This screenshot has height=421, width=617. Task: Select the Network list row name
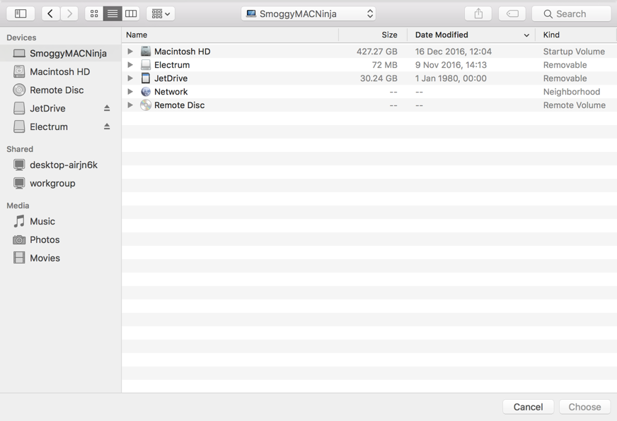[171, 92]
